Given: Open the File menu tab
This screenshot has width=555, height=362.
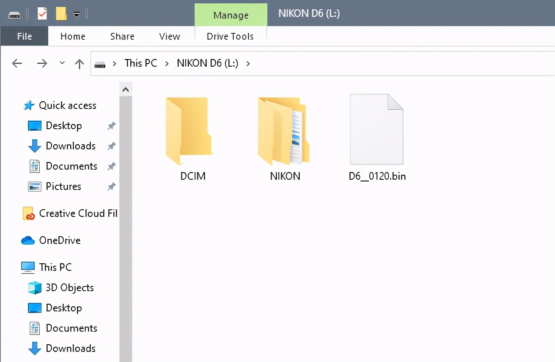Looking at the screenshot, I should coord(25,36).
